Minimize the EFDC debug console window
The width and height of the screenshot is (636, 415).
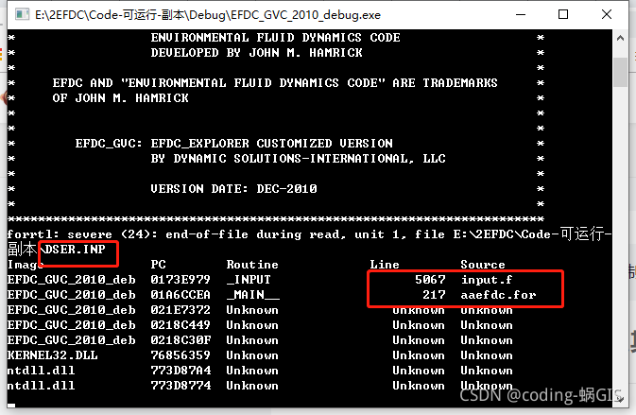coord(521,14)
